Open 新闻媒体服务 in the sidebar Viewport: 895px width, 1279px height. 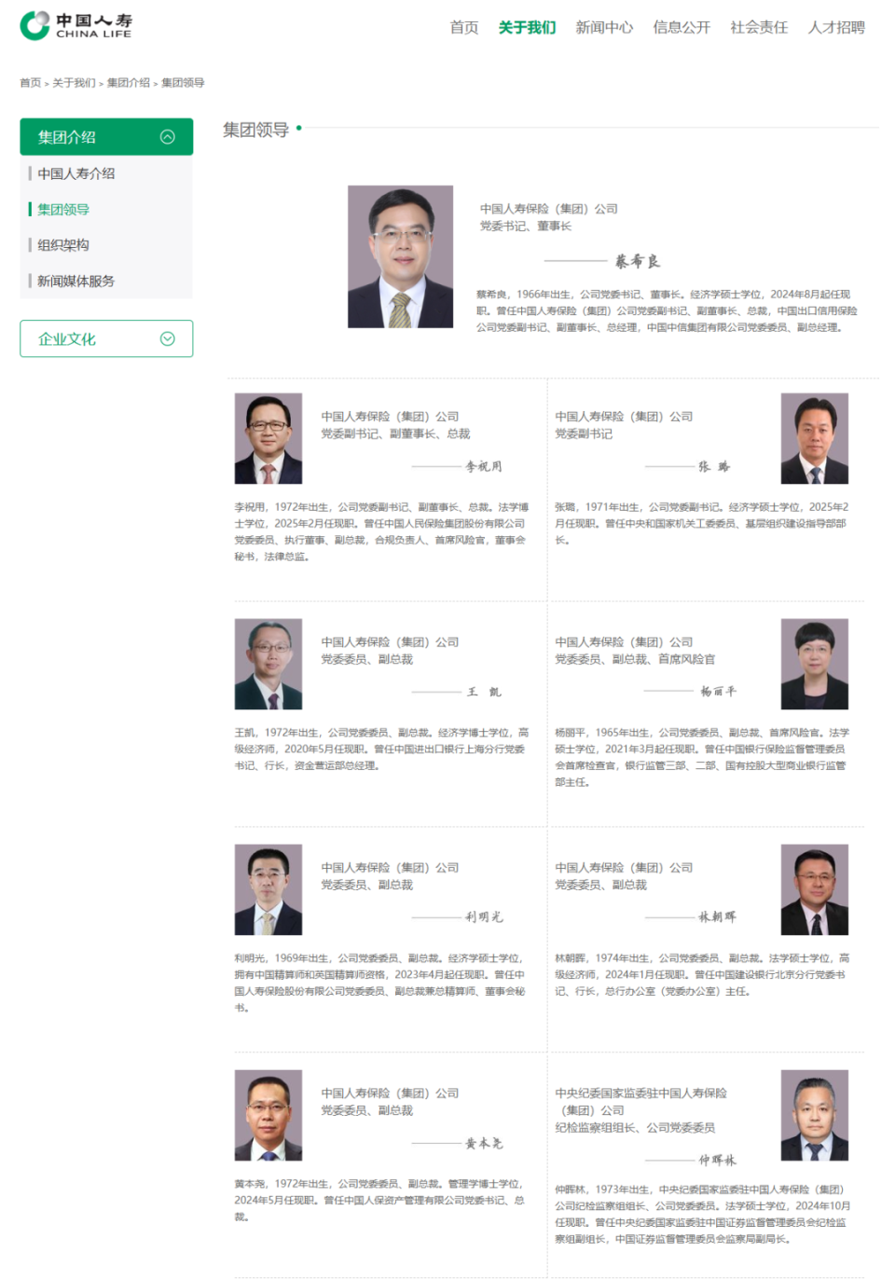point(76,281)
